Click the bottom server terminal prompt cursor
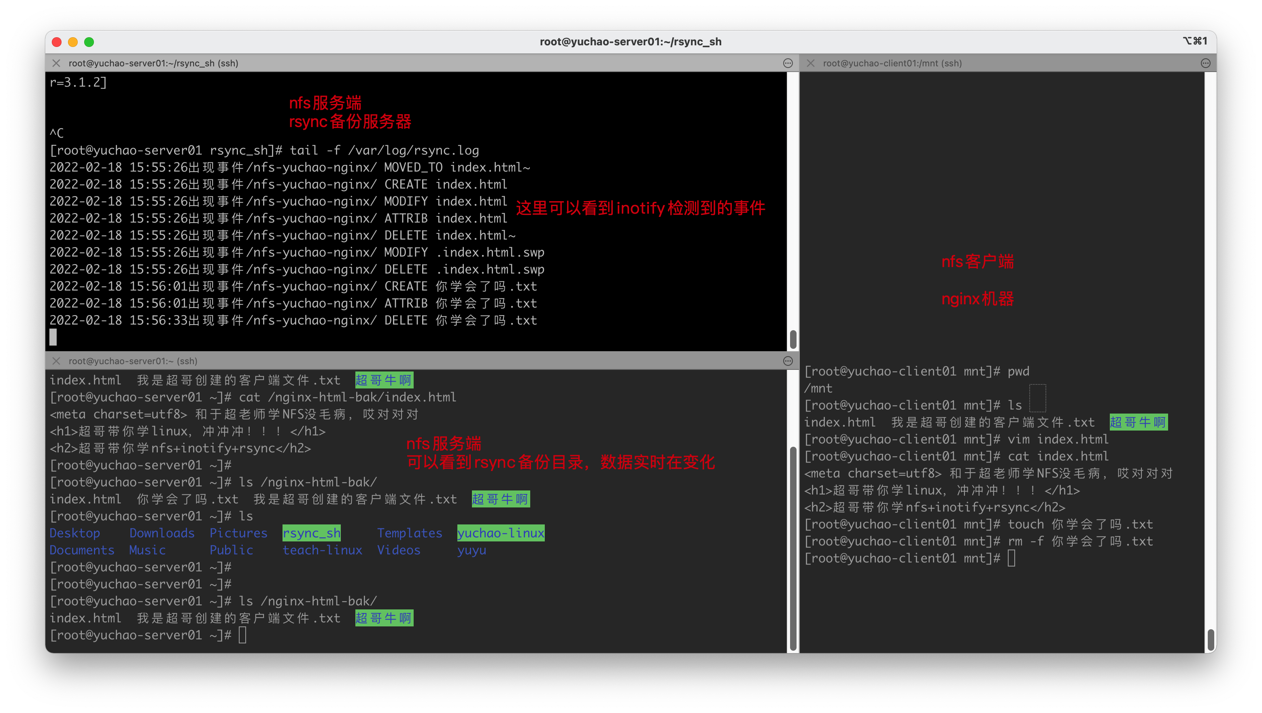Viewport: 1262px width, 713px height. coord(242,635)
